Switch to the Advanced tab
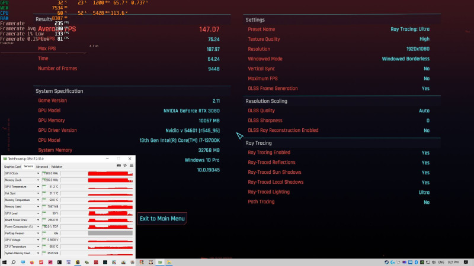The width and height of the screenshot is (474, 266). pyautogui.click(x=41, y=167)
